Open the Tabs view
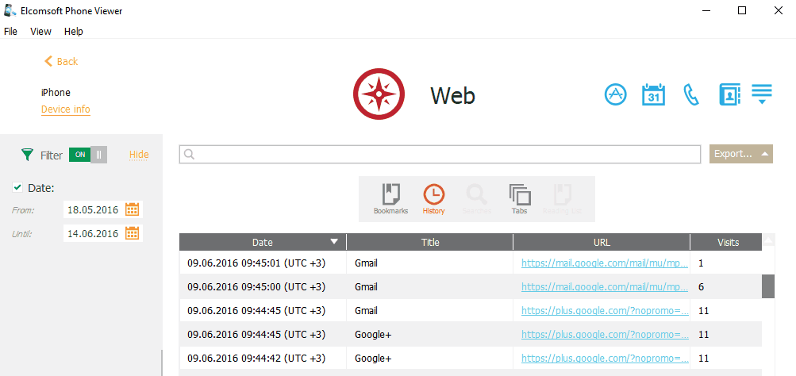The image size is (796, 376). [x=519, y=198]
